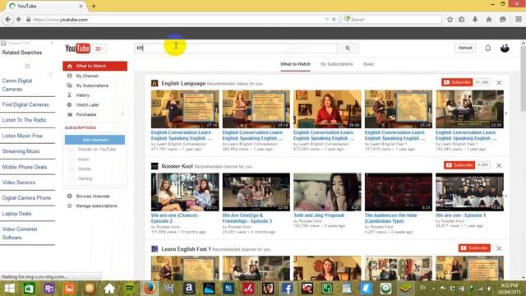Click Video Converter Software related search
Viewport: 526px width, 296px height.
coord(20,234)
